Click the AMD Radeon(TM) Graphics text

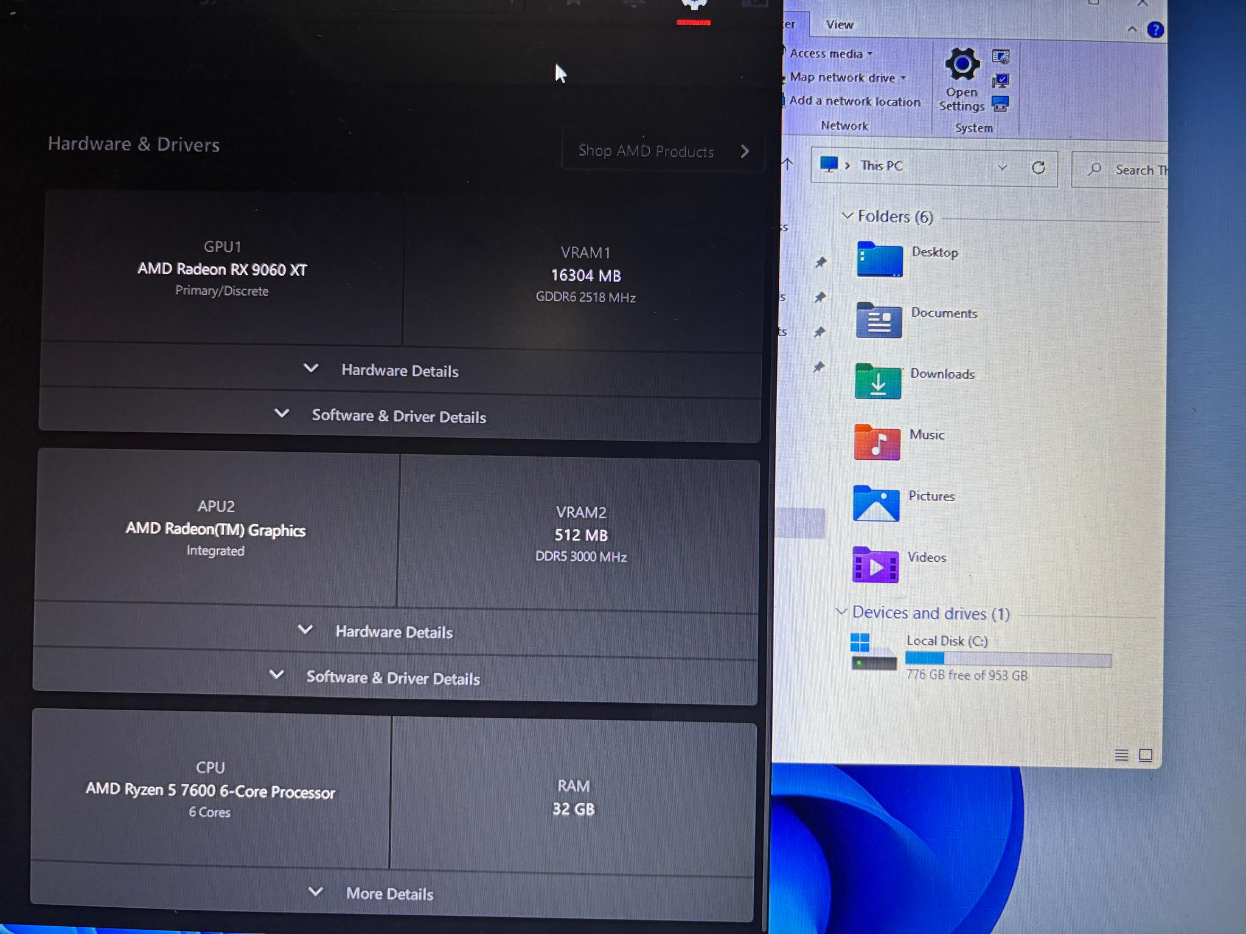tap(215, 529)
